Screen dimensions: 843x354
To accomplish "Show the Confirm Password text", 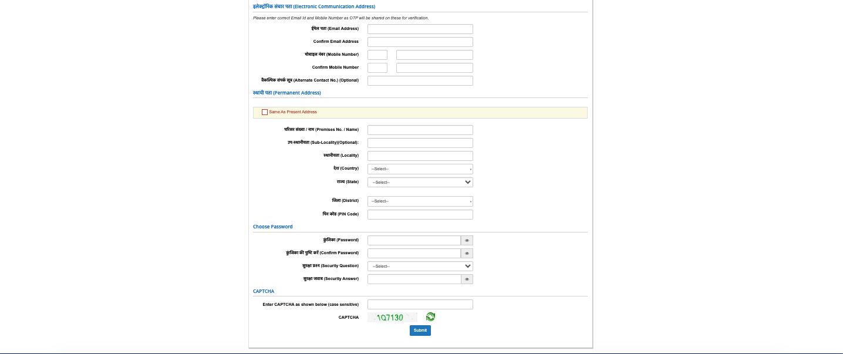I will 466,253.
